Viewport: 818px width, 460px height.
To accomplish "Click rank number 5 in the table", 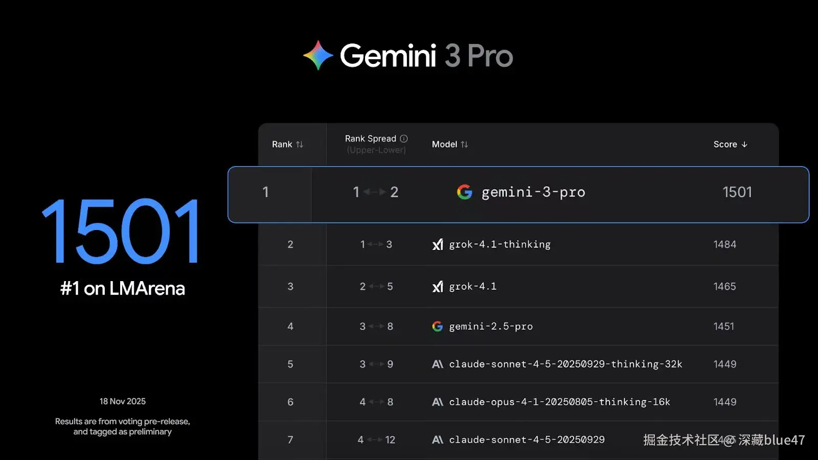I will tap(290, 364).
